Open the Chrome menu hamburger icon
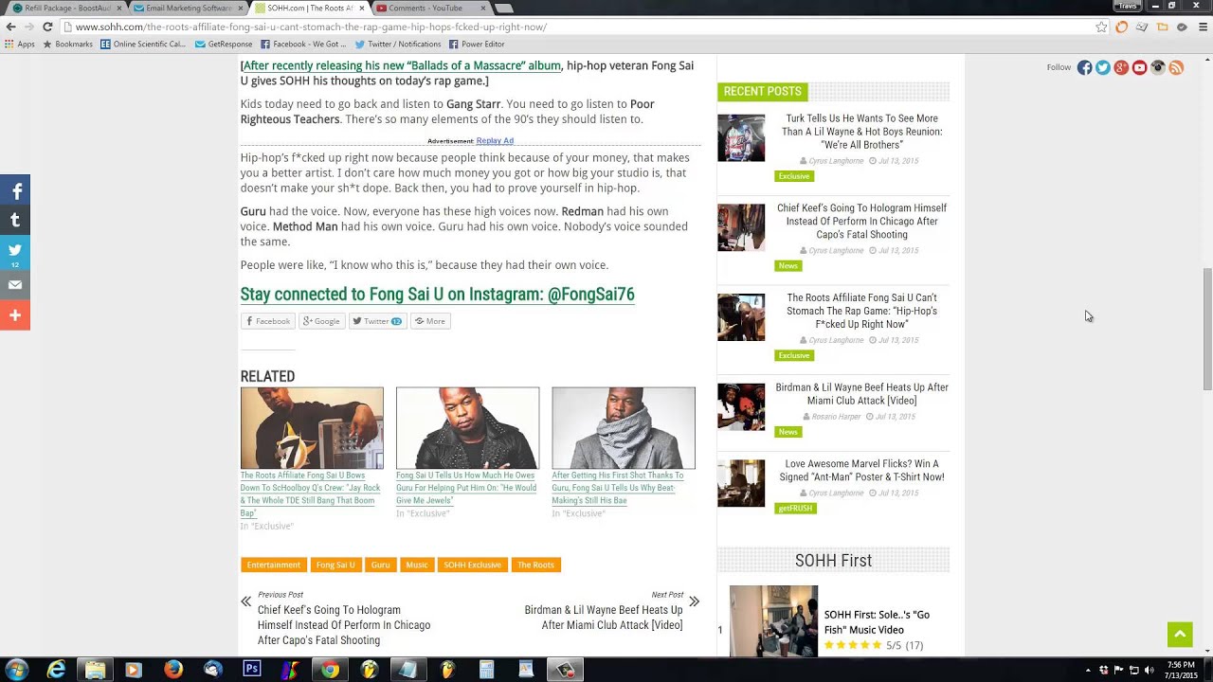Screen dimensions: 1213x682 (x=1204, y=27)
